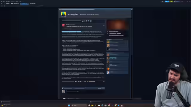Open the SHOP tab in Steam
Screen dimensions: 191x107
7,4
